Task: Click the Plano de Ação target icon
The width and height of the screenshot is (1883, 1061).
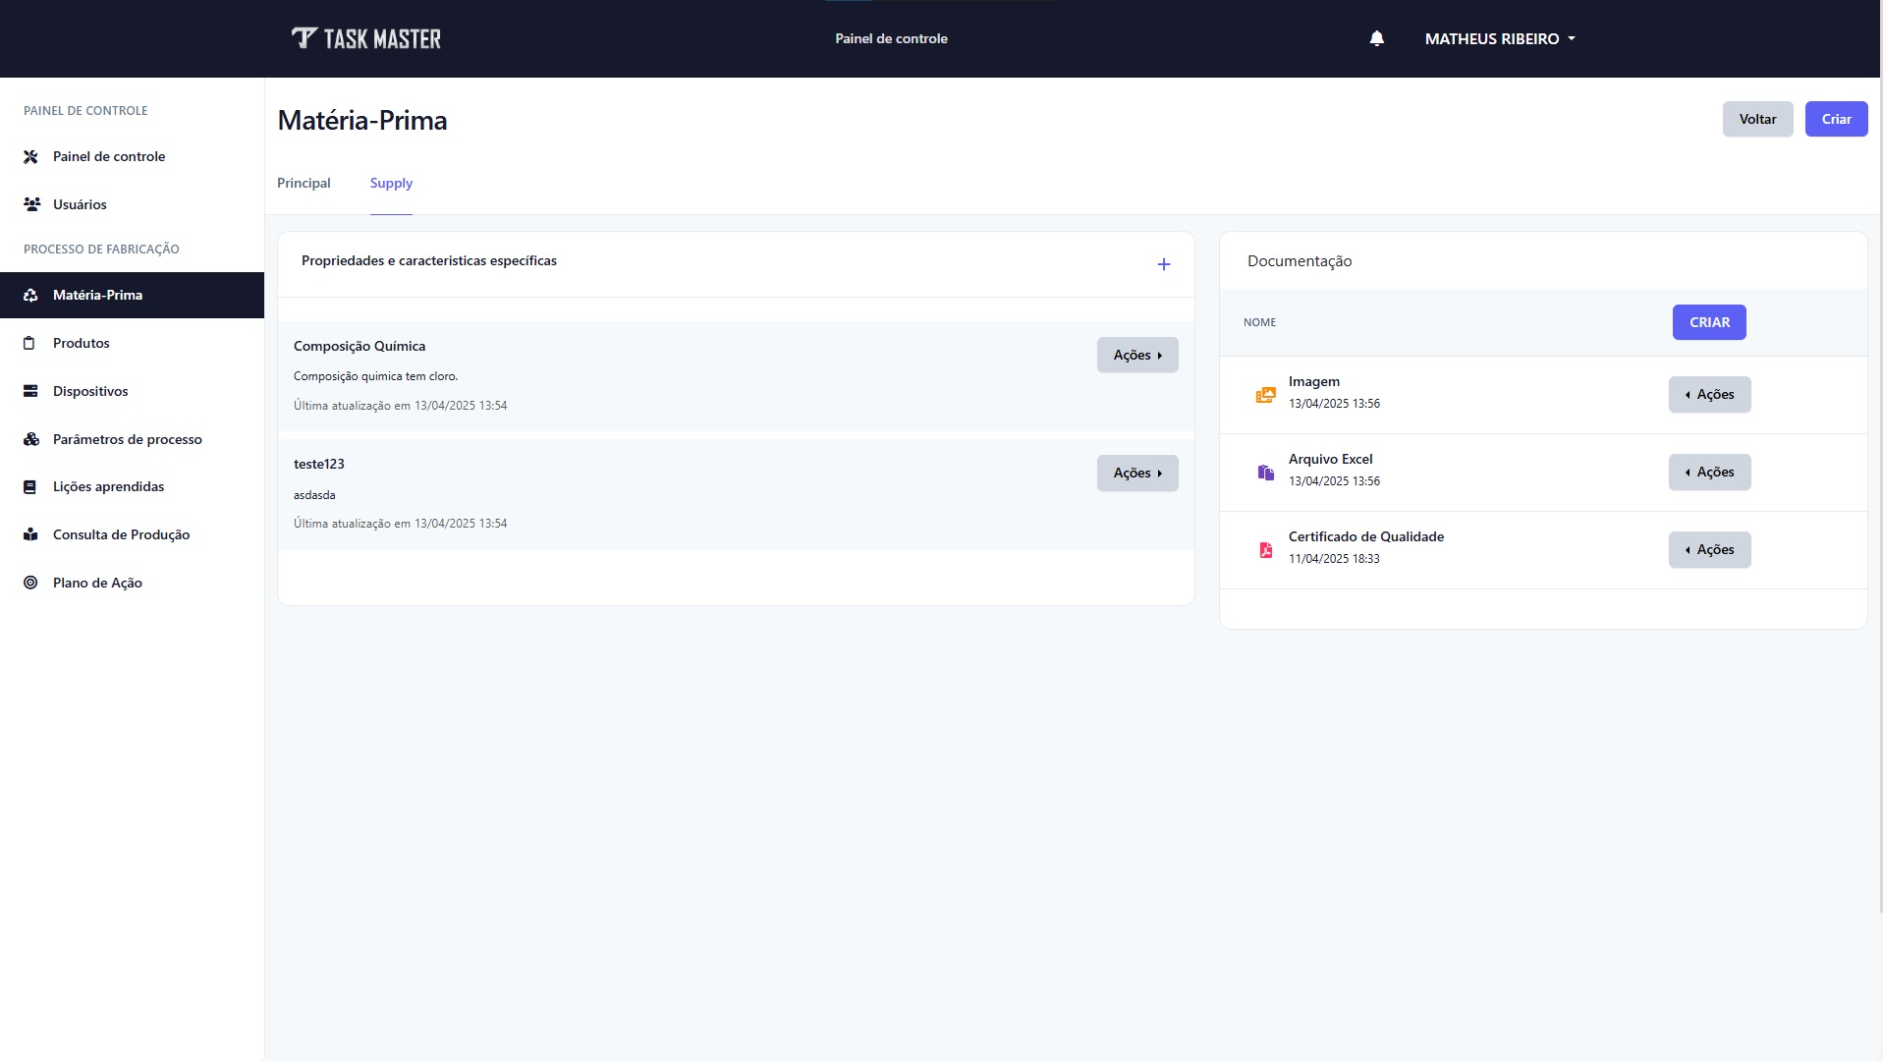Action: [x=31, y=583]
